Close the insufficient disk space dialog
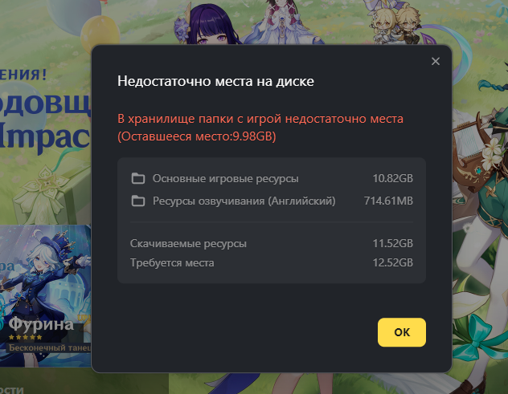This screenshot has height=394, width=508. pyautogui.click(x=436, y=61)
